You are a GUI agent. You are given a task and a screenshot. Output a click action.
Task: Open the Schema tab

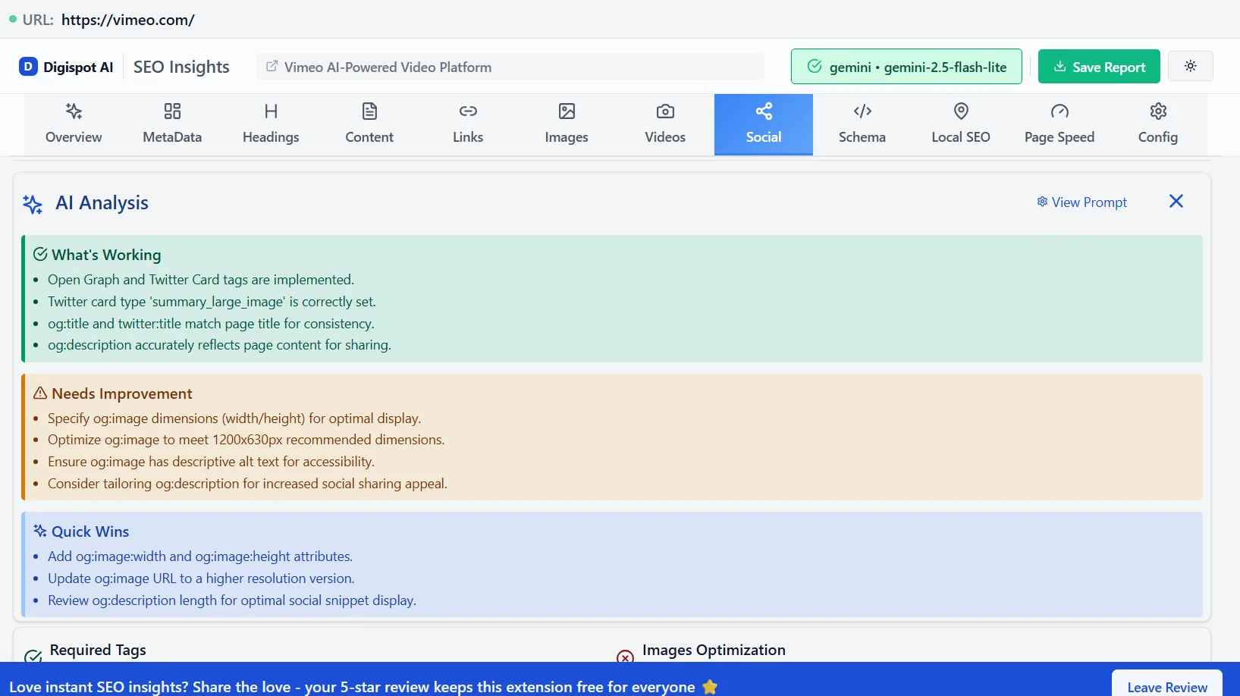[862, 124]
